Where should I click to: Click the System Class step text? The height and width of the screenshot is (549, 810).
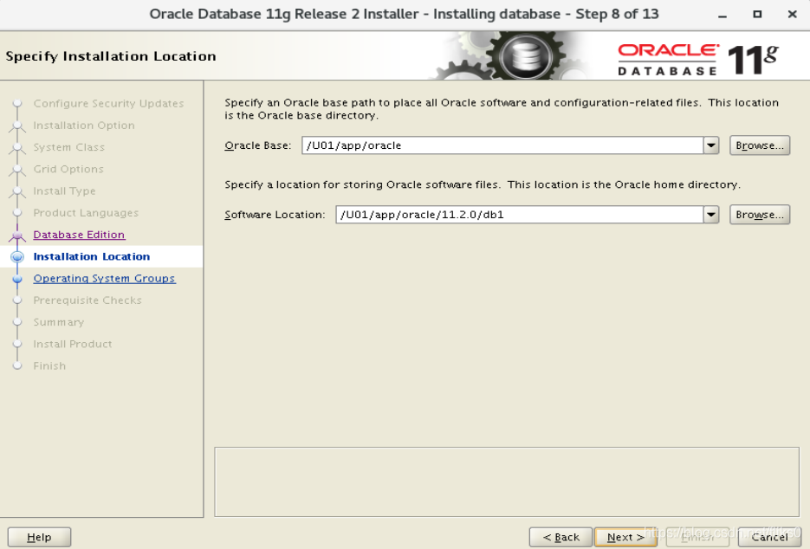(x=68, y=147)
